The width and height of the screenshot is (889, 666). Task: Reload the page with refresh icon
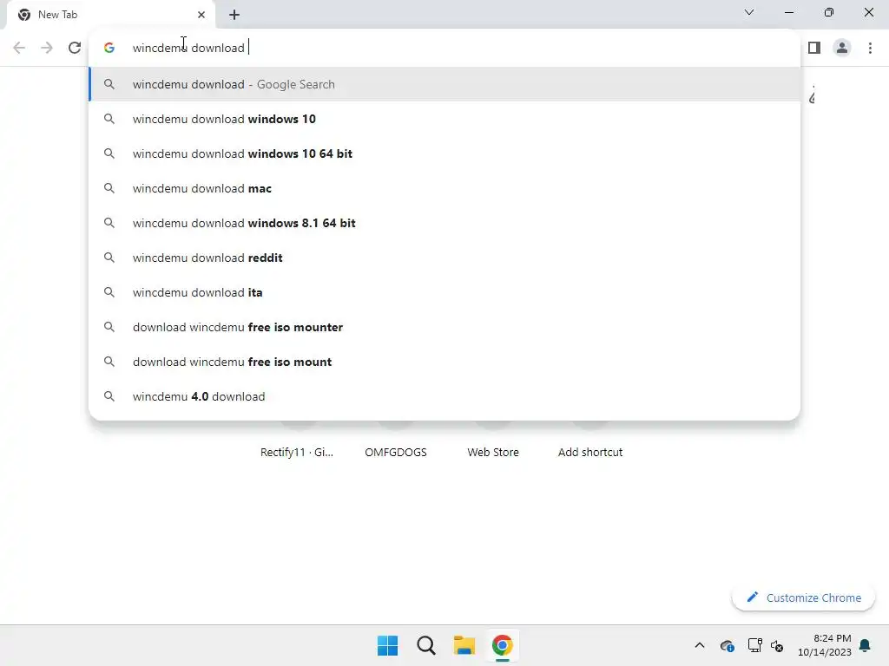click(75, 48)
